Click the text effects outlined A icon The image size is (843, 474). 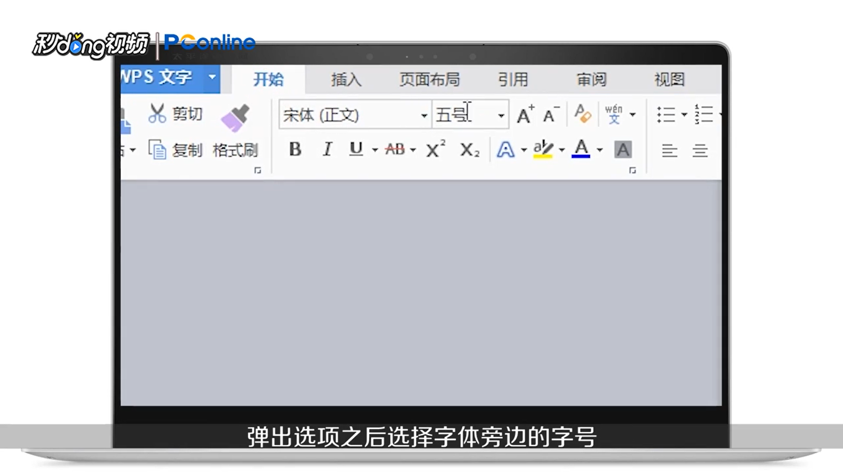pos(505,149)
